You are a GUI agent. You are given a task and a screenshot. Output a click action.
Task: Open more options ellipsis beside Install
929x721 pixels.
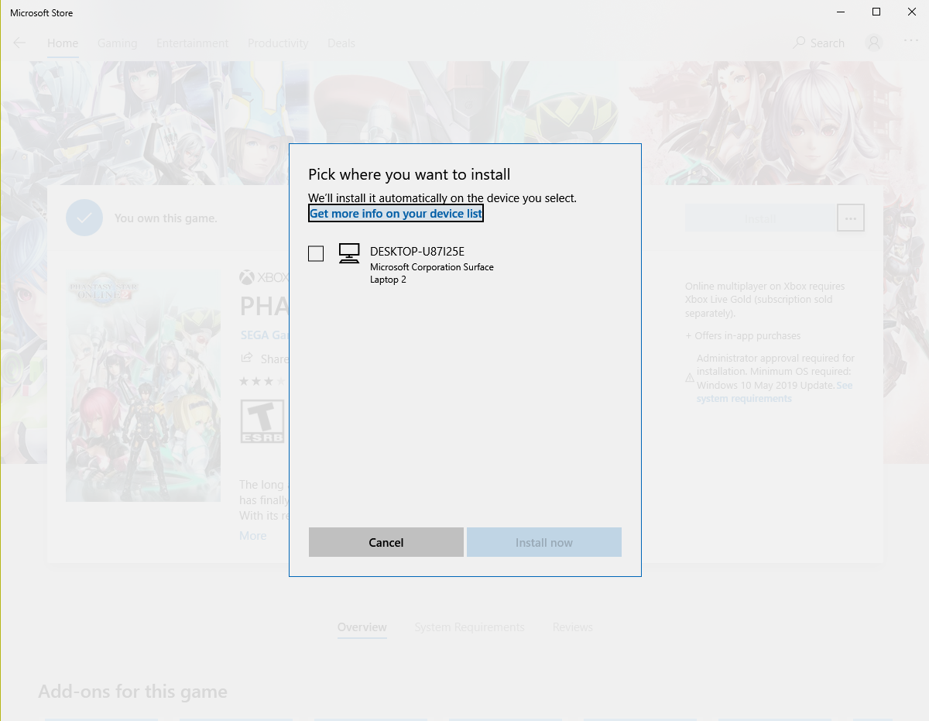pyautogui.click(x=851, y=218)
